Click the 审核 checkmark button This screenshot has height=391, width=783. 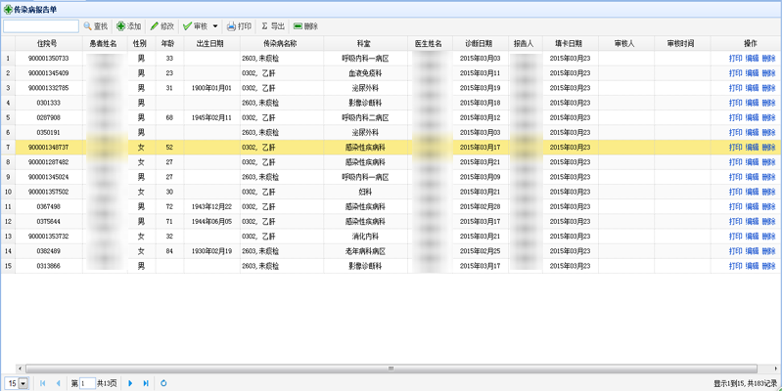pyautogui.click(x=195, y=26)
